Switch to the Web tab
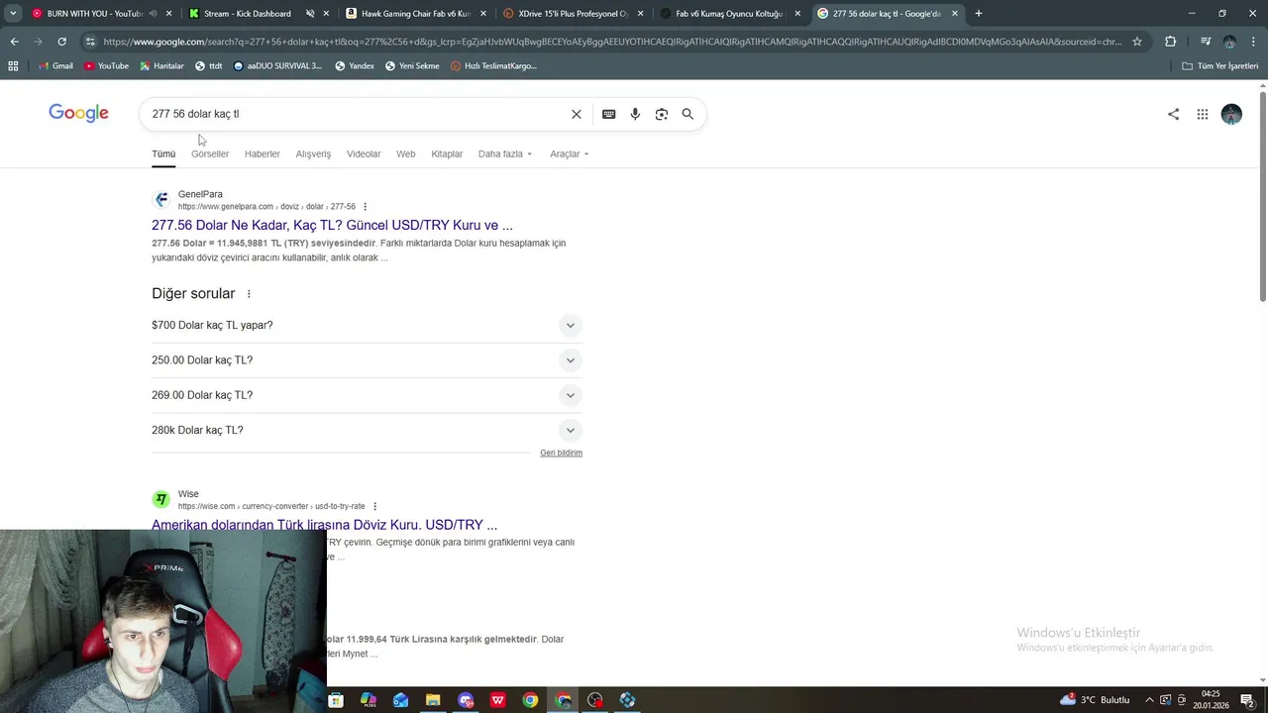This screenshot has height=713, width=1268. coord(406,154)
